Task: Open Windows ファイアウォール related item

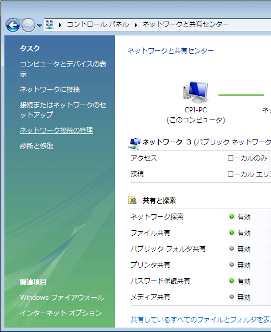Action: pyautogui.click(x=62, y=298)
